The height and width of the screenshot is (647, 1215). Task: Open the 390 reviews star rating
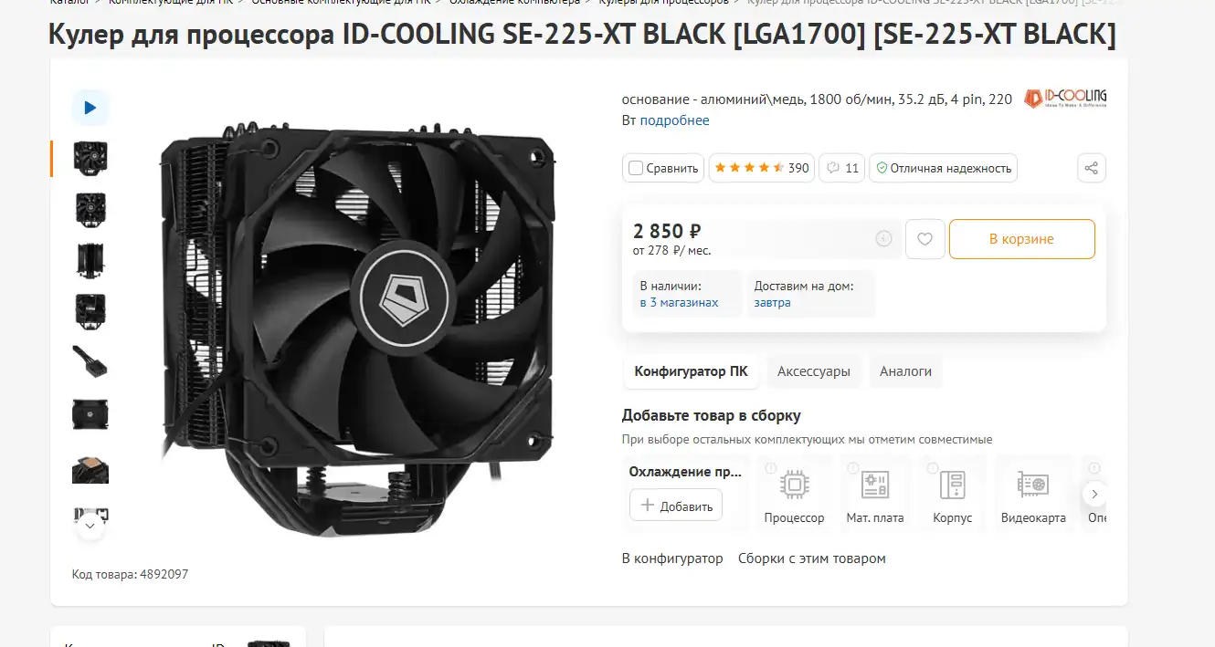[761, 168]
